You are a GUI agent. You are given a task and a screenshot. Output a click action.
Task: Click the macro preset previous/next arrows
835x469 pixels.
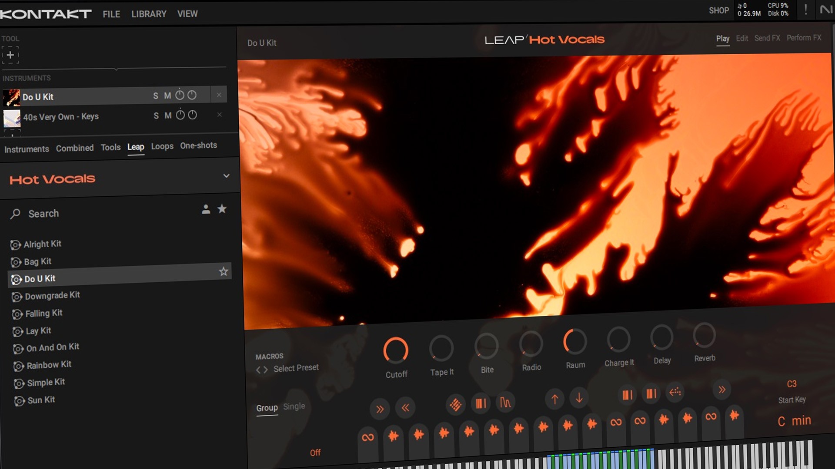pyautogui.click(x=262, y=370)
